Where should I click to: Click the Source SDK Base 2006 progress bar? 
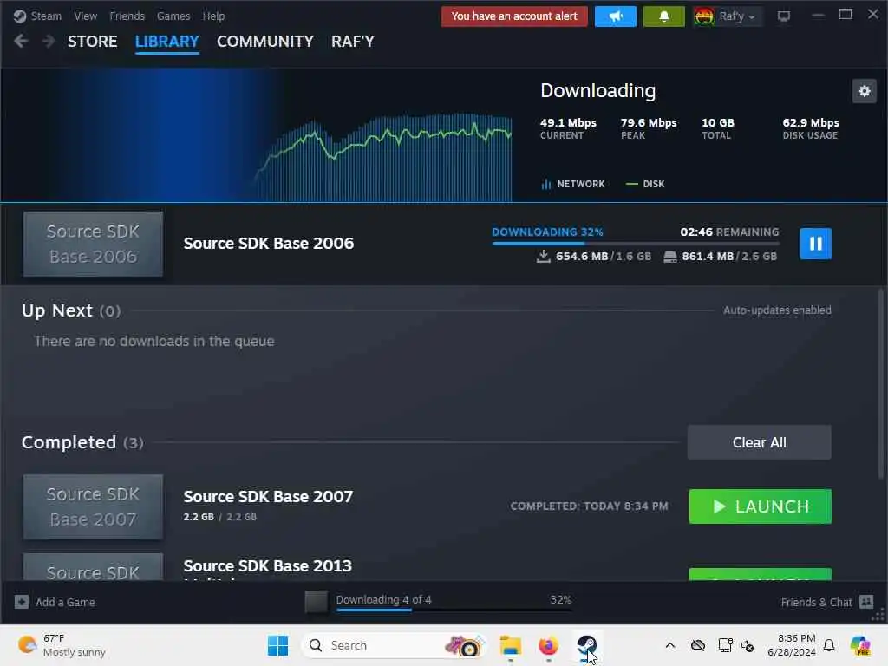636,244
